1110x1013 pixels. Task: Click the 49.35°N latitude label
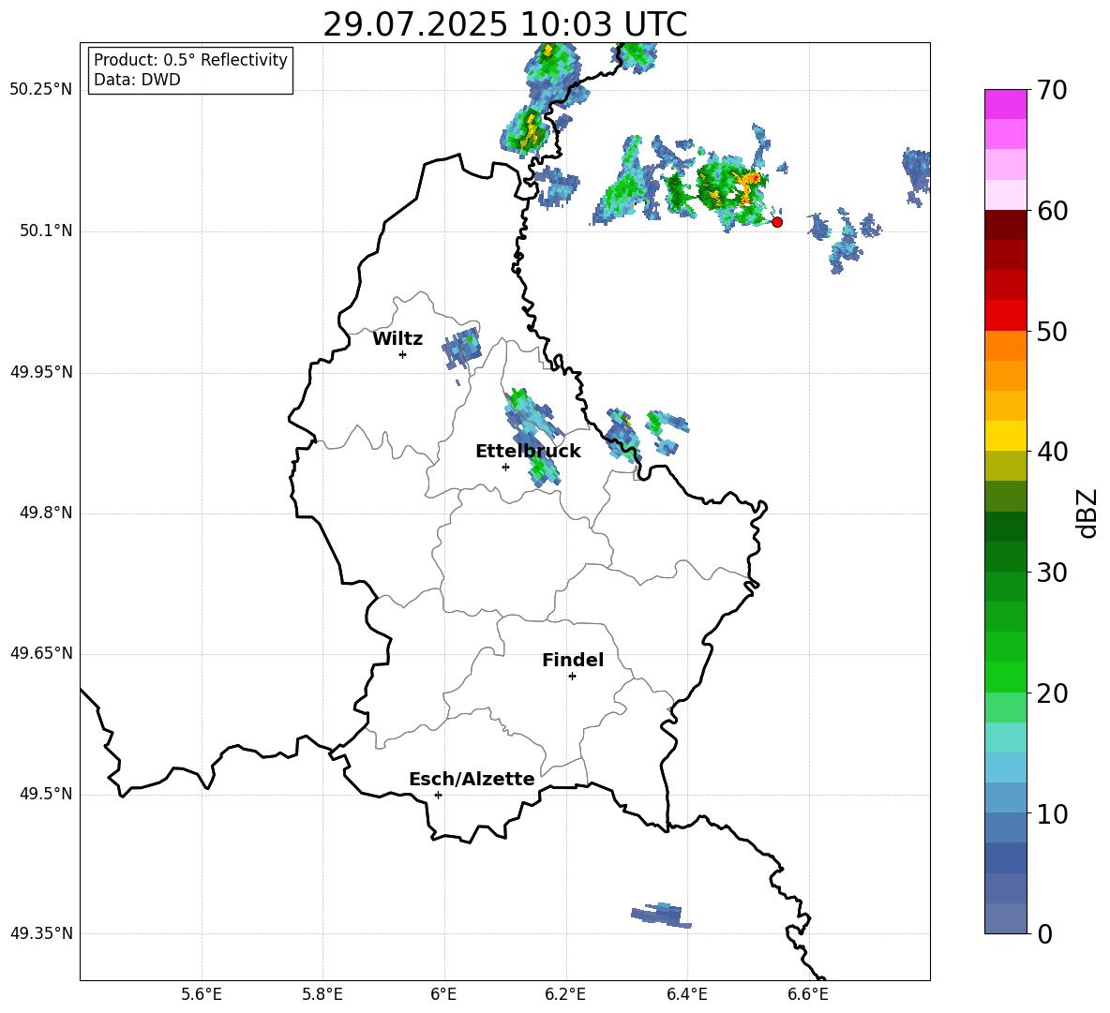41,933
